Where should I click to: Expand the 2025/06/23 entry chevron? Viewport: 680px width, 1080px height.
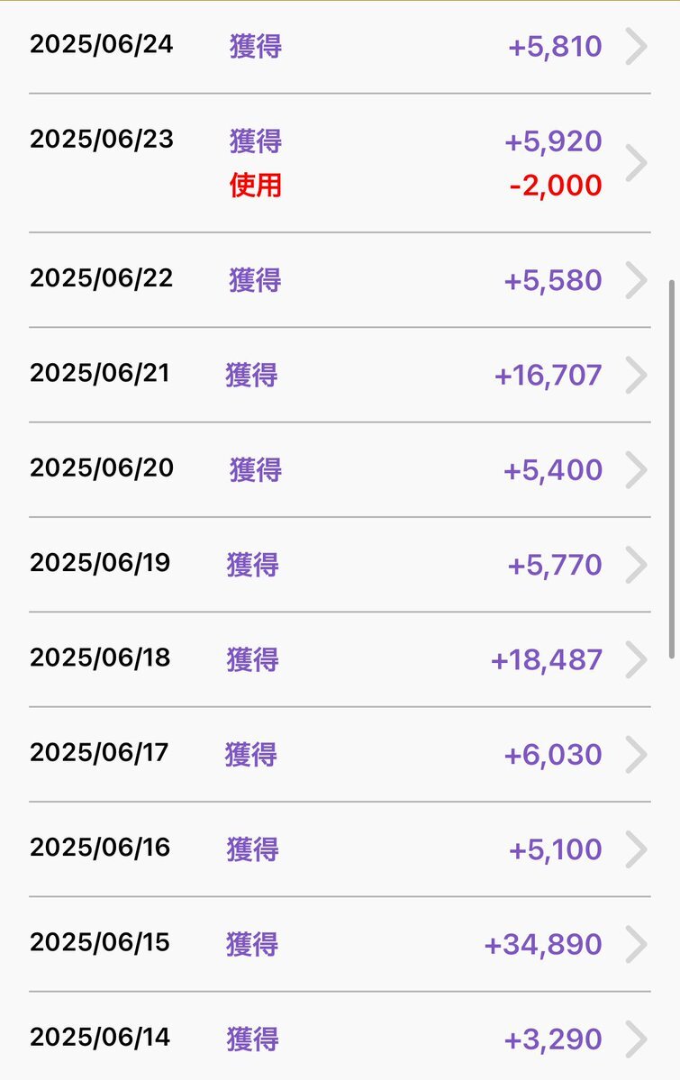637,163
